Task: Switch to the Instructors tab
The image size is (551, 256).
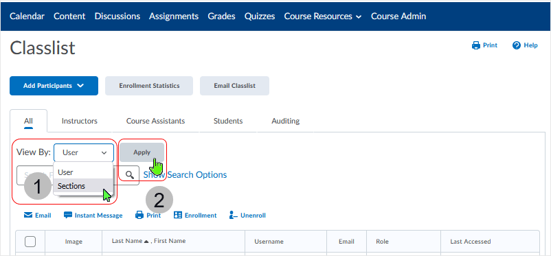Action: pyautogui.click(x=80, y=121)
